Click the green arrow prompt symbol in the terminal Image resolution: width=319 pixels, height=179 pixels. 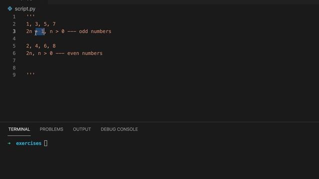[9, 144]
